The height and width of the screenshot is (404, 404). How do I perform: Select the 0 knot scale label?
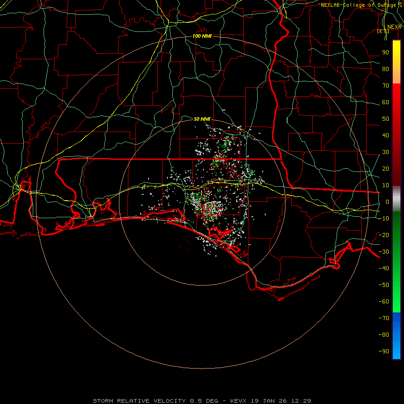coord(387,202)
